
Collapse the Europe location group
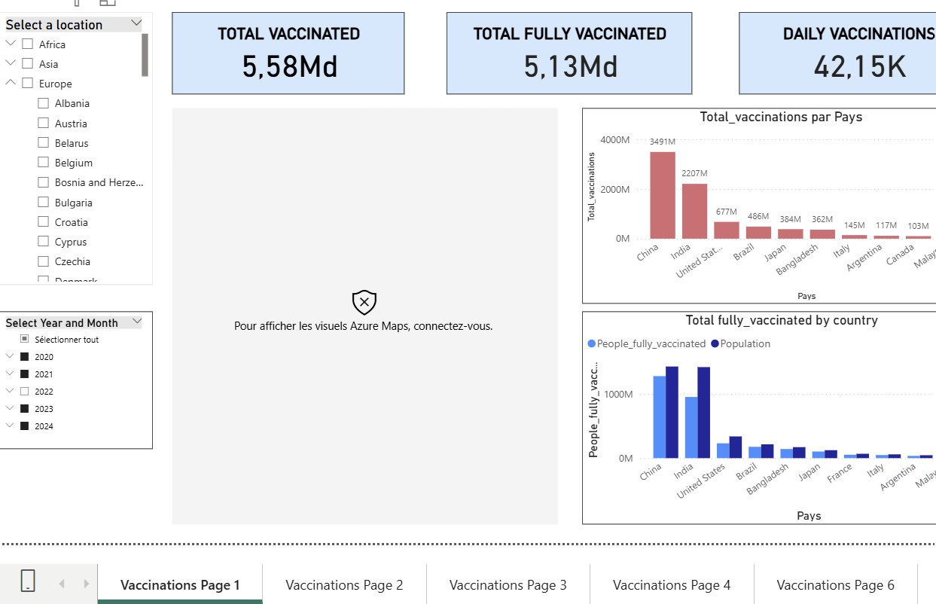pyautogui.click(x=11, y=84)
